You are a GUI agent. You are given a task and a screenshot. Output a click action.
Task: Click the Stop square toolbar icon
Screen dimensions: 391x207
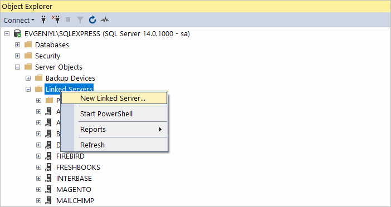pos(68,19)
